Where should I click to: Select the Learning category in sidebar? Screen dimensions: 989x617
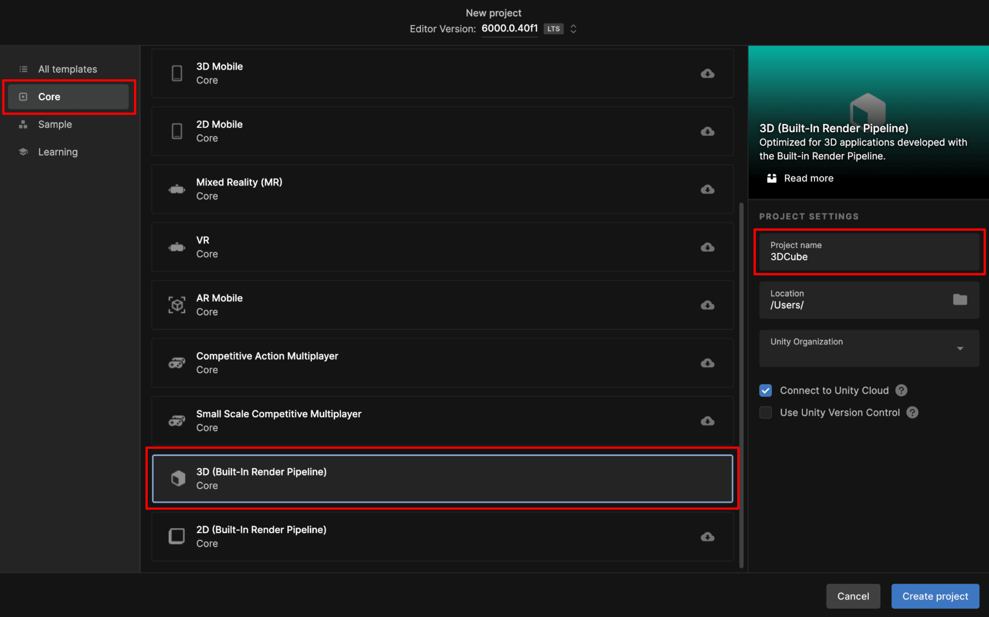pyautogui.click(x=58, y=152)
